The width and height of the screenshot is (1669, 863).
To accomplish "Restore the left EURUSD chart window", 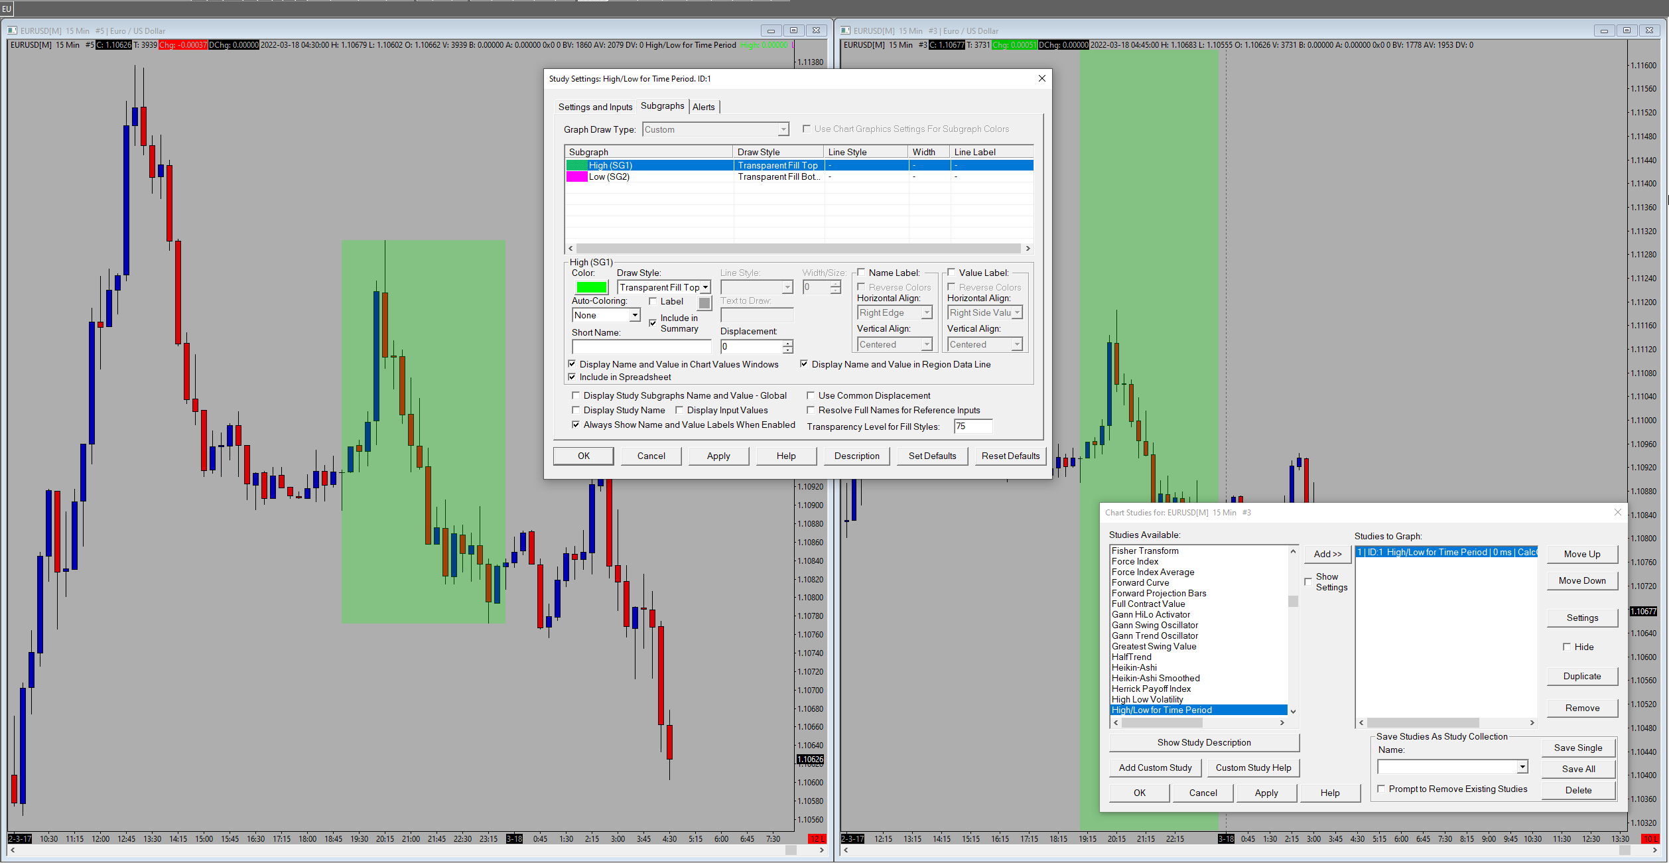I will pos(793,31).
